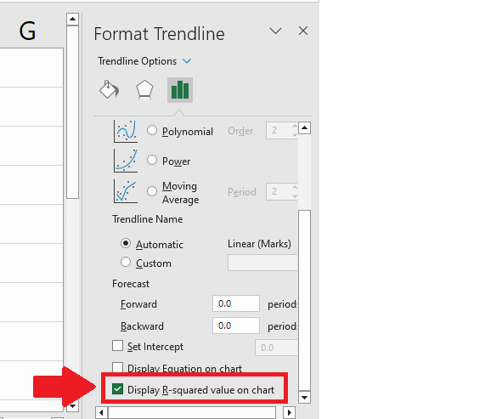Open the task pane options chevron
Screen dimensions: 502x419
tap(275, 31)
